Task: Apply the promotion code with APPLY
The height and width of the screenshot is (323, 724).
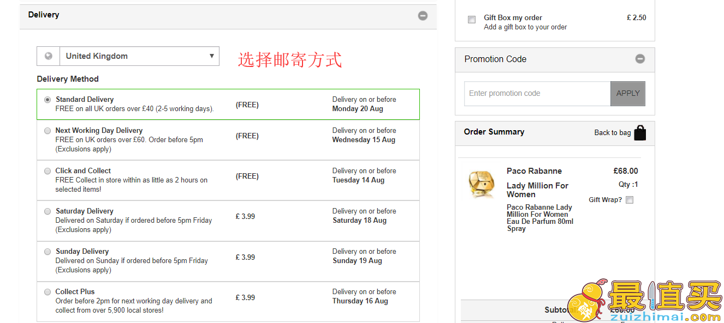Action: (628, 94)
